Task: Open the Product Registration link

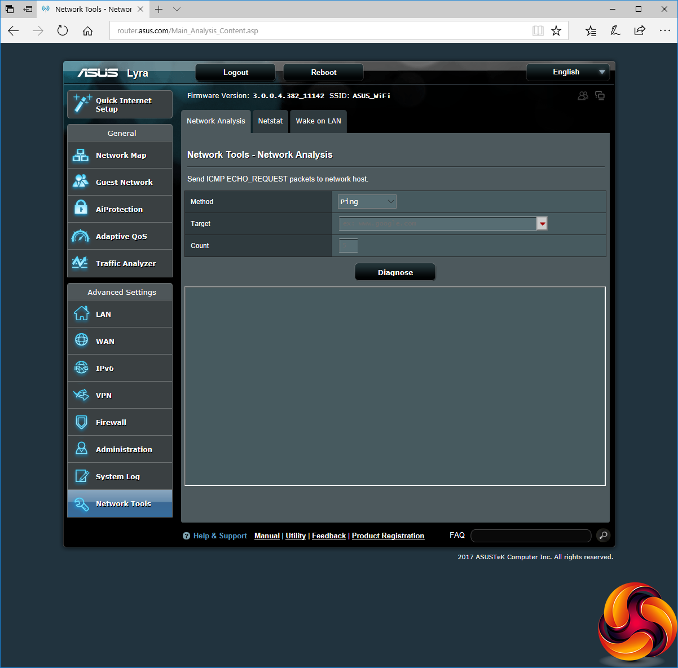Action: click(388, 536)
